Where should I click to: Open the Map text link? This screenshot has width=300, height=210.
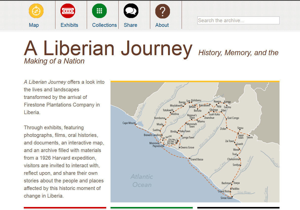pos(34,25)
